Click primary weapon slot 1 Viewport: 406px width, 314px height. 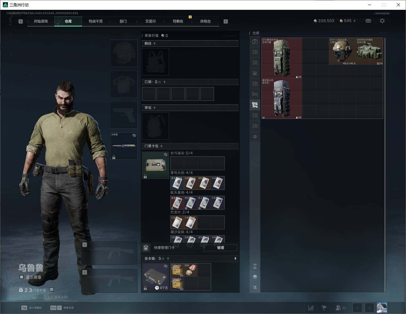tap(110, 253)
